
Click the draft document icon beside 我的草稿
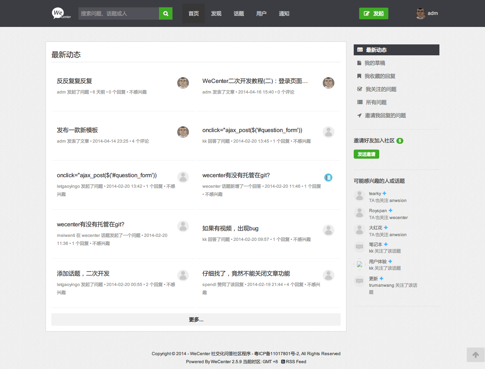(359, 63)
